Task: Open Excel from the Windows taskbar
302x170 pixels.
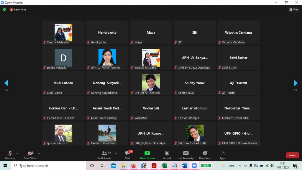Action: coord(164,166)
